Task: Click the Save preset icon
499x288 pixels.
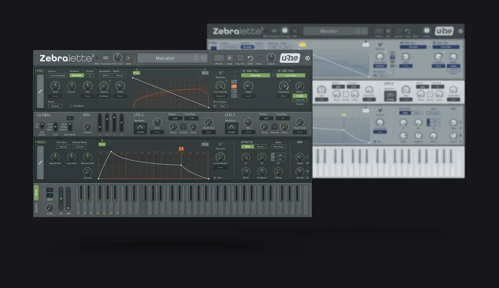Action: coord(230,58)
